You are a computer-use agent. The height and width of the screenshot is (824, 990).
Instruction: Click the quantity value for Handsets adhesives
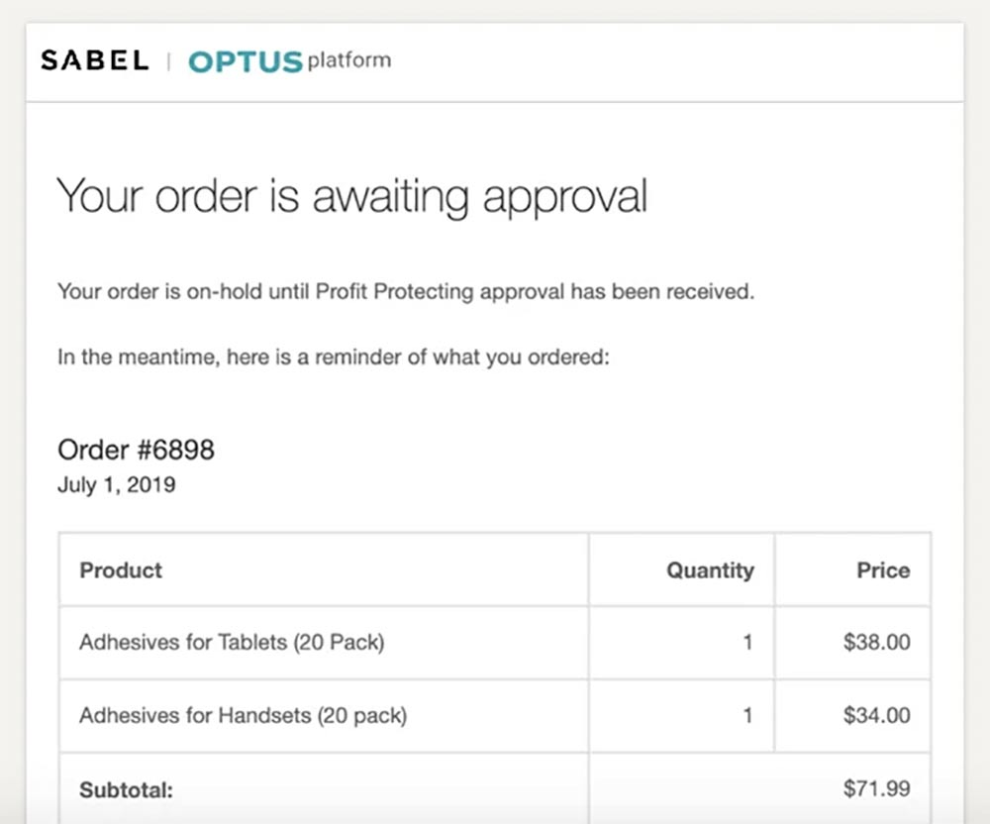point(747,715)
